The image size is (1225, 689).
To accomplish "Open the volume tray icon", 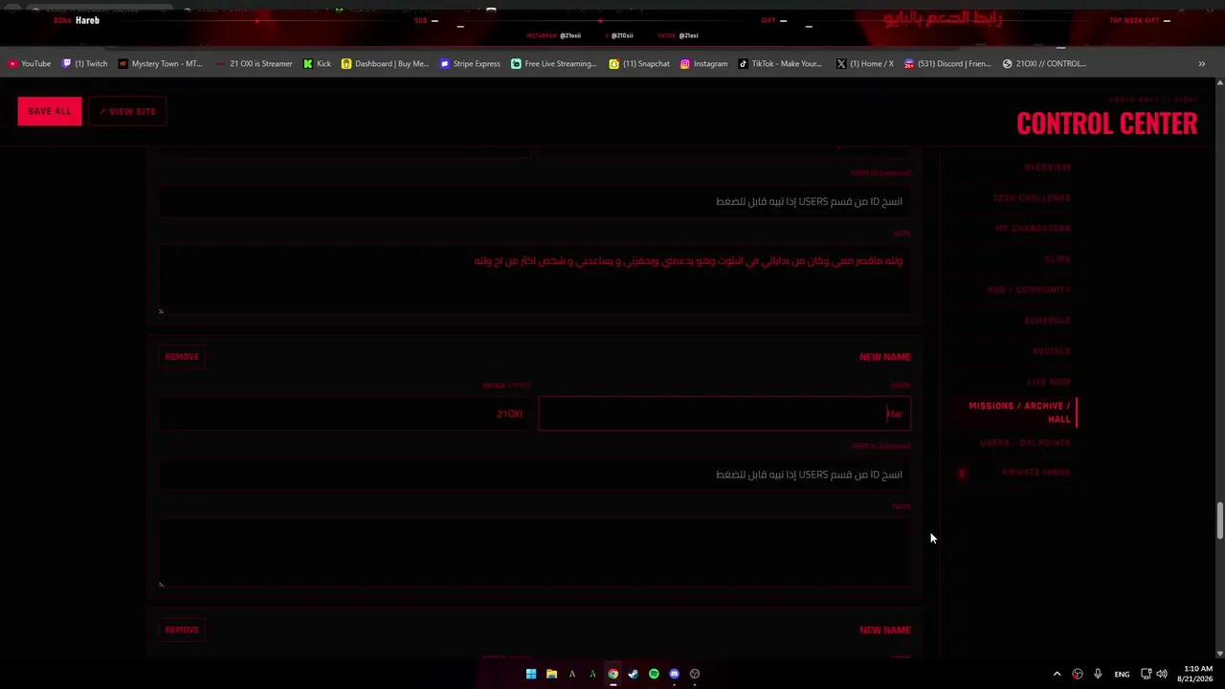I will pos(1162,674).
